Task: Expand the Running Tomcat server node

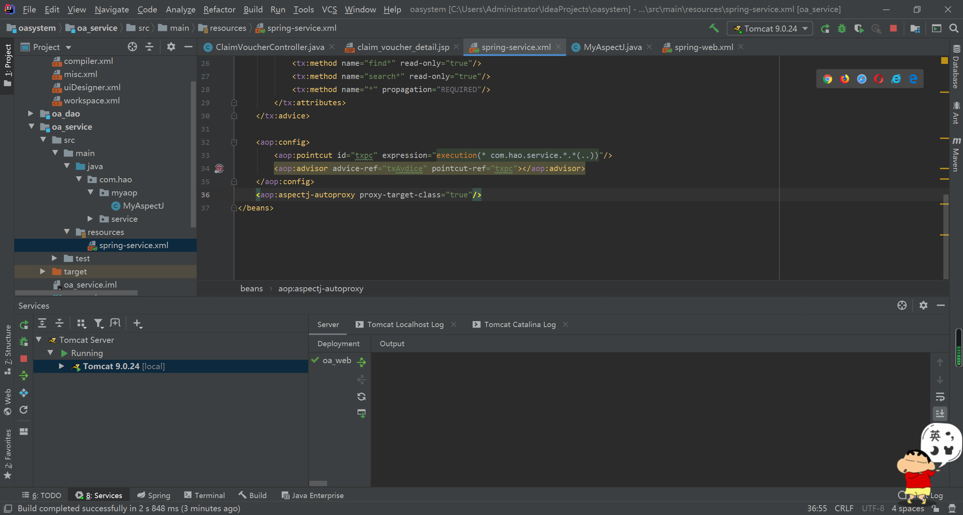Action: 61,366
